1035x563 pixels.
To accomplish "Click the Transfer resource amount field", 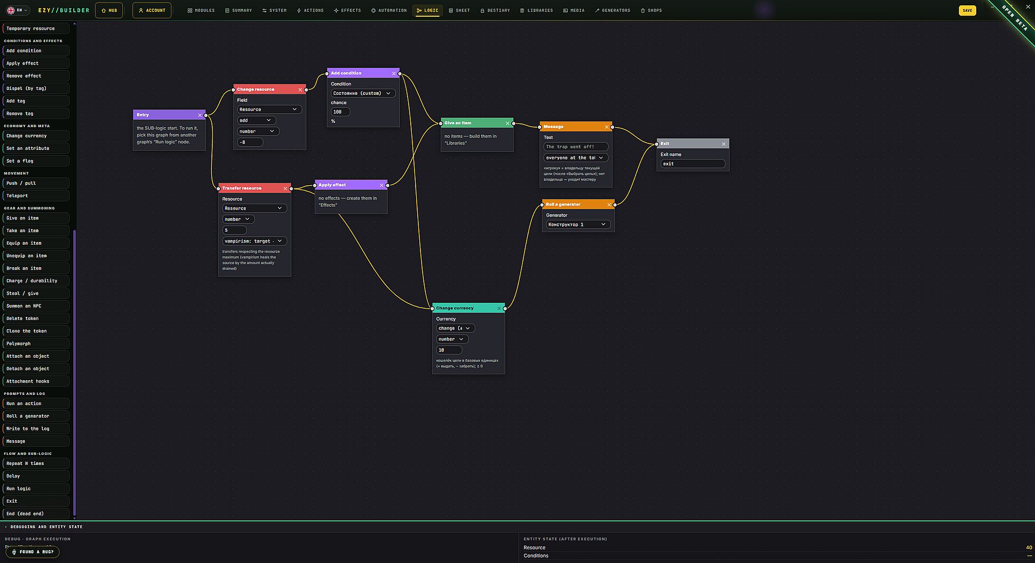I will tap(234, 231).
